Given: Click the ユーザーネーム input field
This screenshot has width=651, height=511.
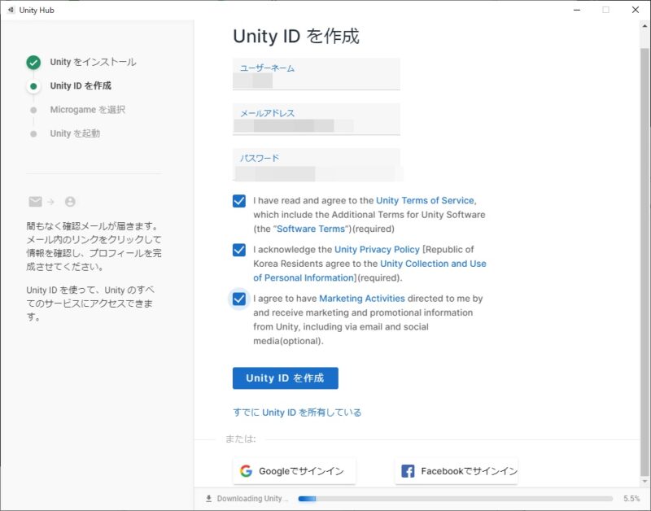Looking at the screenshot, I should (317, 74).
